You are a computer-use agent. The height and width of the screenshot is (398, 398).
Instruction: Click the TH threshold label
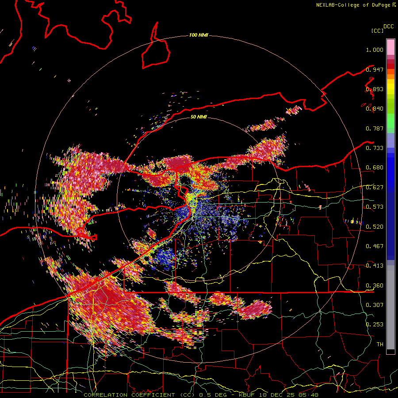point(380,344)
